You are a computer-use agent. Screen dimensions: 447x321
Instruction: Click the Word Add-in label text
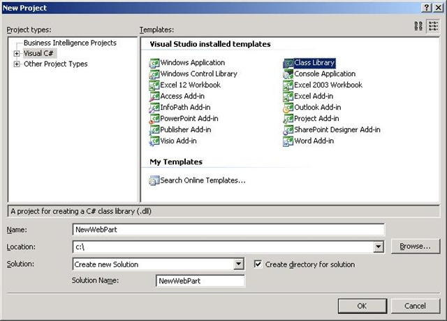point(314,141)
